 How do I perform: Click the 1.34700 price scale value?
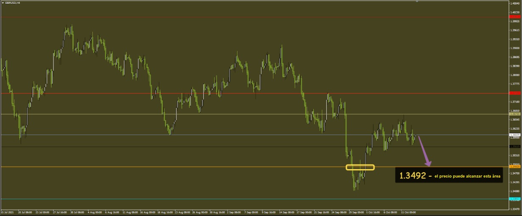(516, 173)
